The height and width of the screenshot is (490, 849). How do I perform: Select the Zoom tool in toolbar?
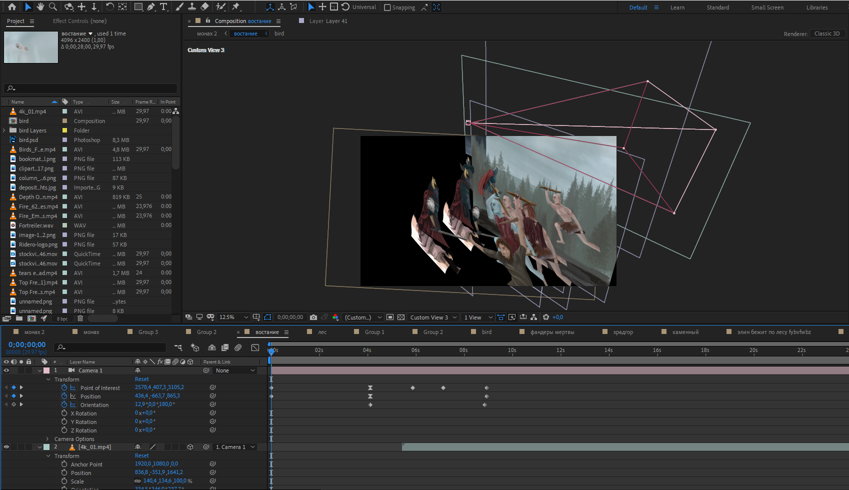tap(53, 7)
